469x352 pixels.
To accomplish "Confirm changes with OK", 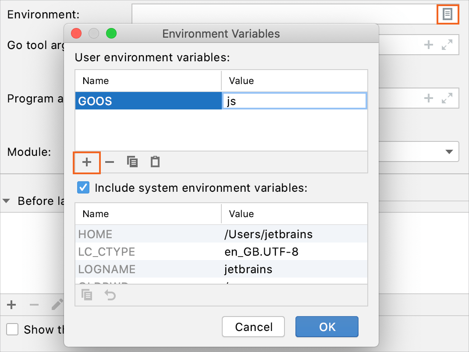I will (x=327, y=327).
